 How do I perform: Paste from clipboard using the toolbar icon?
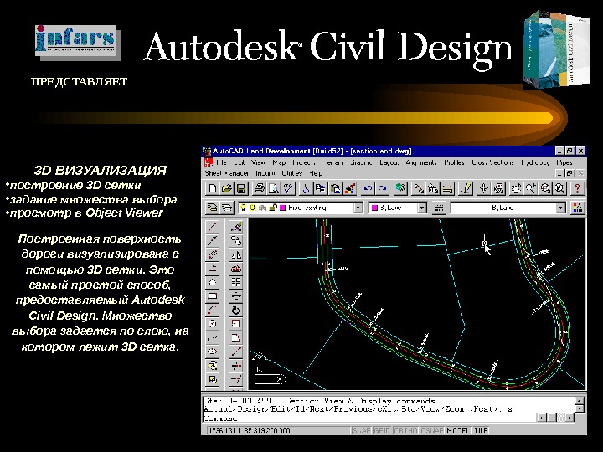[335, 188]
